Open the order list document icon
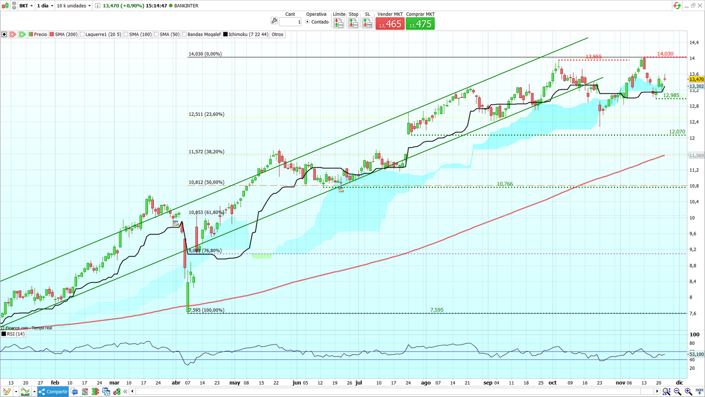This screenshot has height=397, width=705. point(85,392)
